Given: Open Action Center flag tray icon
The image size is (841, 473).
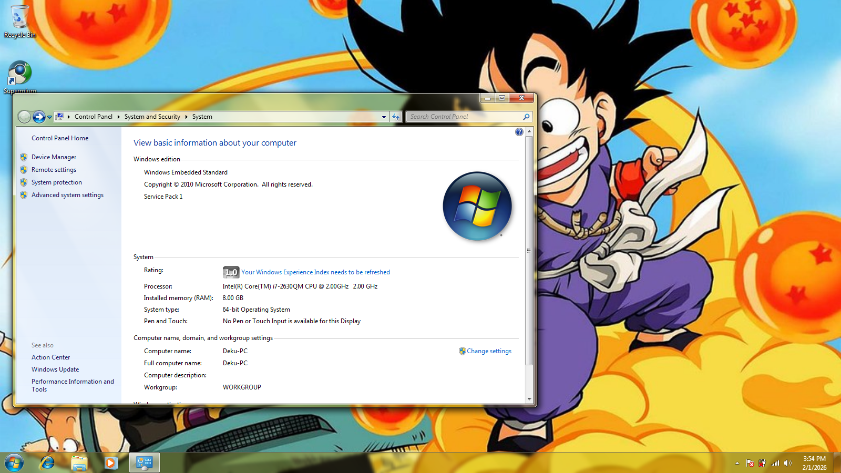Looking at the screenshot, I should click(750, 463).
